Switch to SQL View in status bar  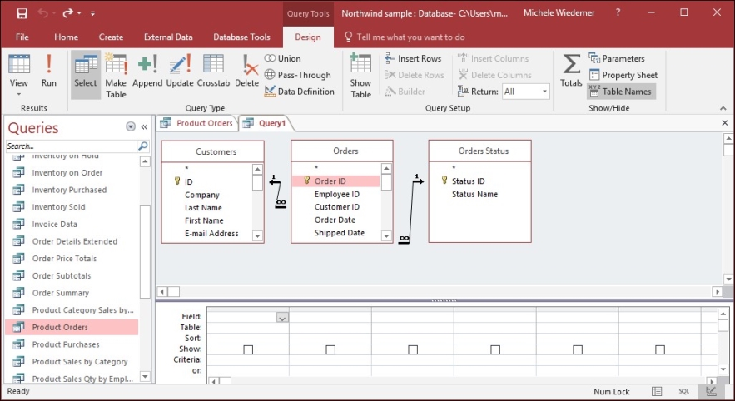[x=684, y=391]
